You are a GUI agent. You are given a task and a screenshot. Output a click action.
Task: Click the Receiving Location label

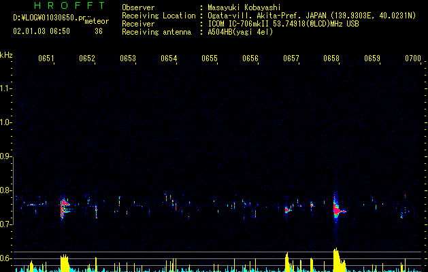(159, 16)
